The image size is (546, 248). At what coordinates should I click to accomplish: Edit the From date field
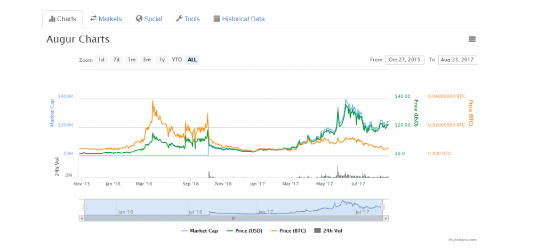[405, 60]
